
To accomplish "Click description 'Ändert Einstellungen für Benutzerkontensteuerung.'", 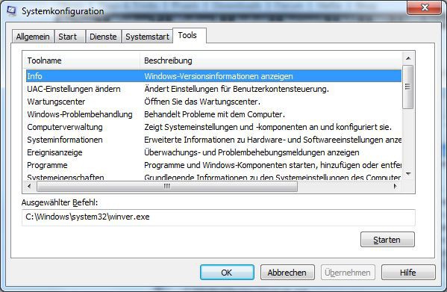I will (237, 89).
